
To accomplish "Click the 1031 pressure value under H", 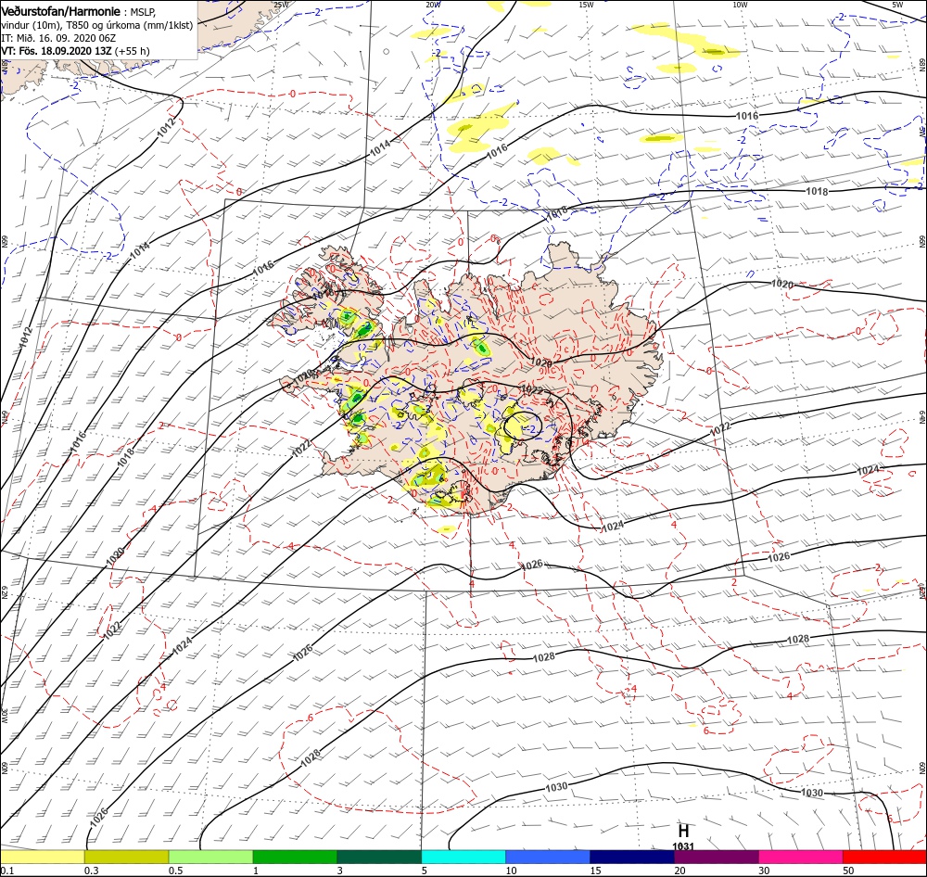I will (x=683, y=846).
